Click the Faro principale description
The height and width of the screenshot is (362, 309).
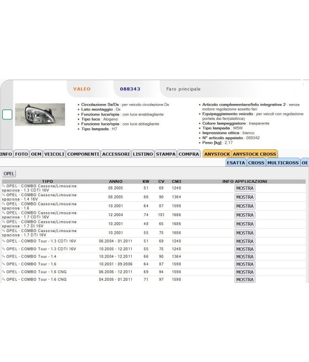pyautogui.click(x=183, y=89)
